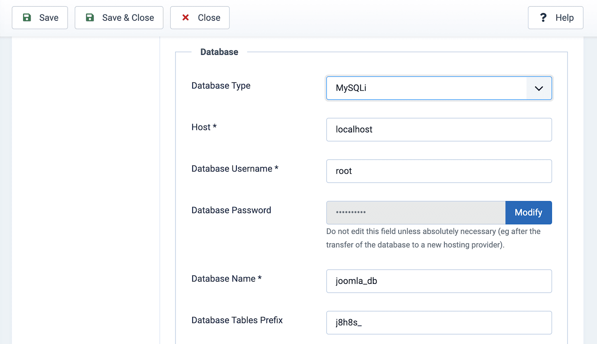
Task: Click the password warning note text
Action: [433, 238]
